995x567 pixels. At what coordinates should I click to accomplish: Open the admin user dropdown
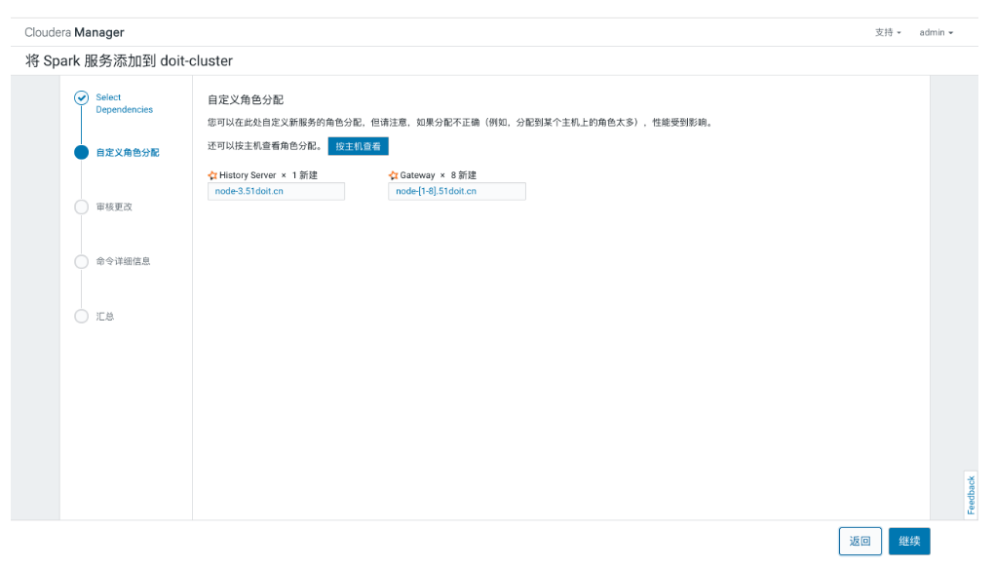coord(936,32)
